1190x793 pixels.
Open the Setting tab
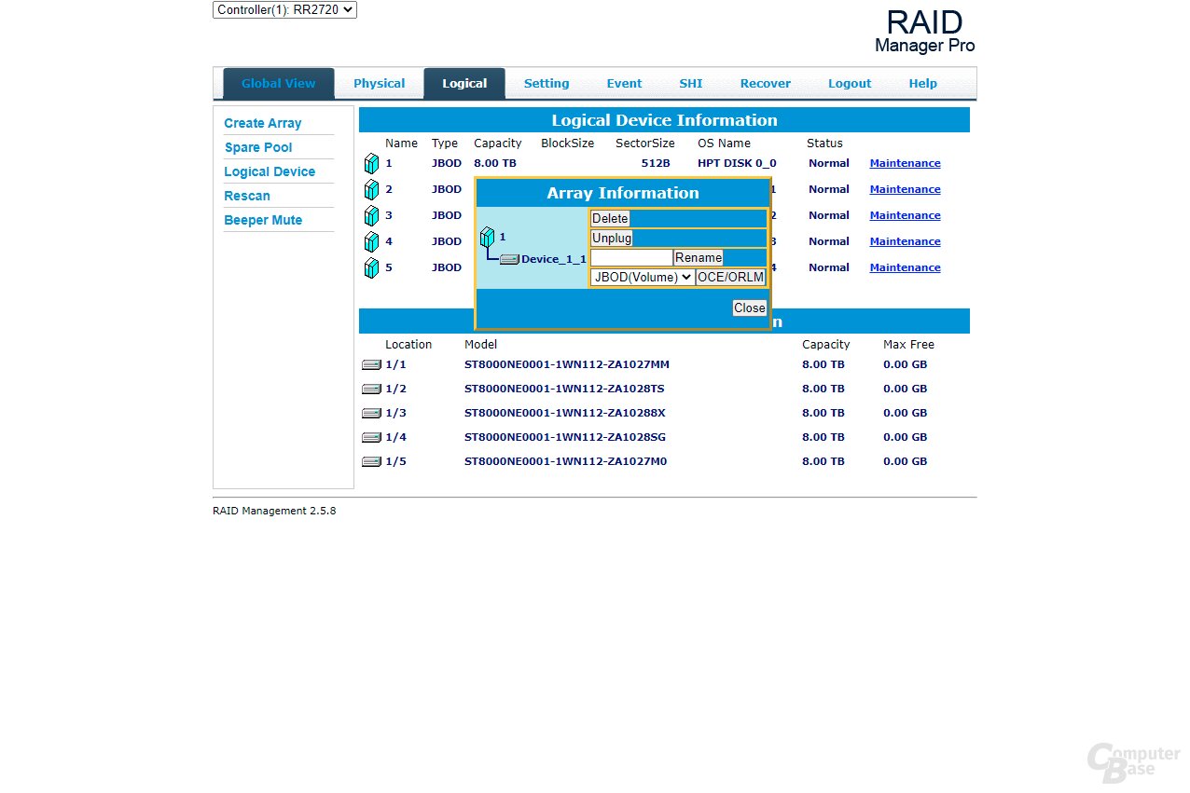547,83
